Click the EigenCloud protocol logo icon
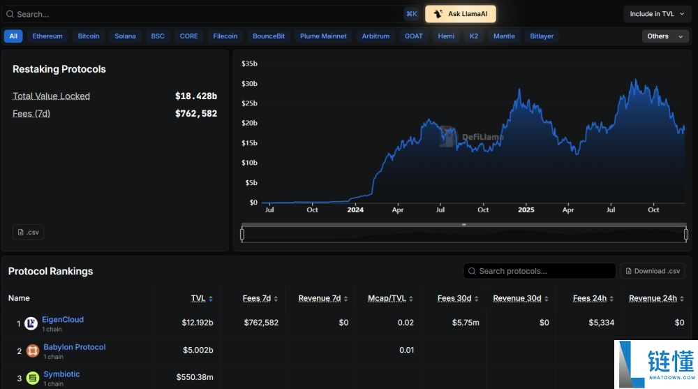698x389 pixels. (x=31, y=323)
